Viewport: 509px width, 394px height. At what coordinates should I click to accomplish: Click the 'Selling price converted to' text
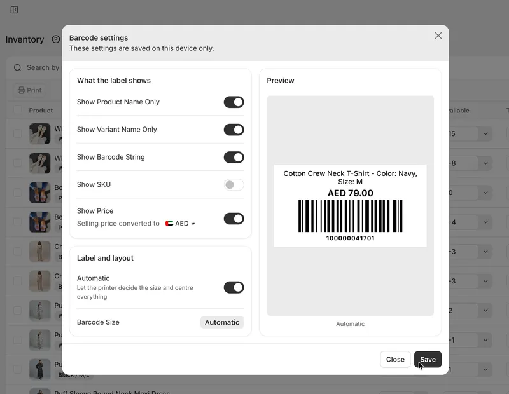118,224
